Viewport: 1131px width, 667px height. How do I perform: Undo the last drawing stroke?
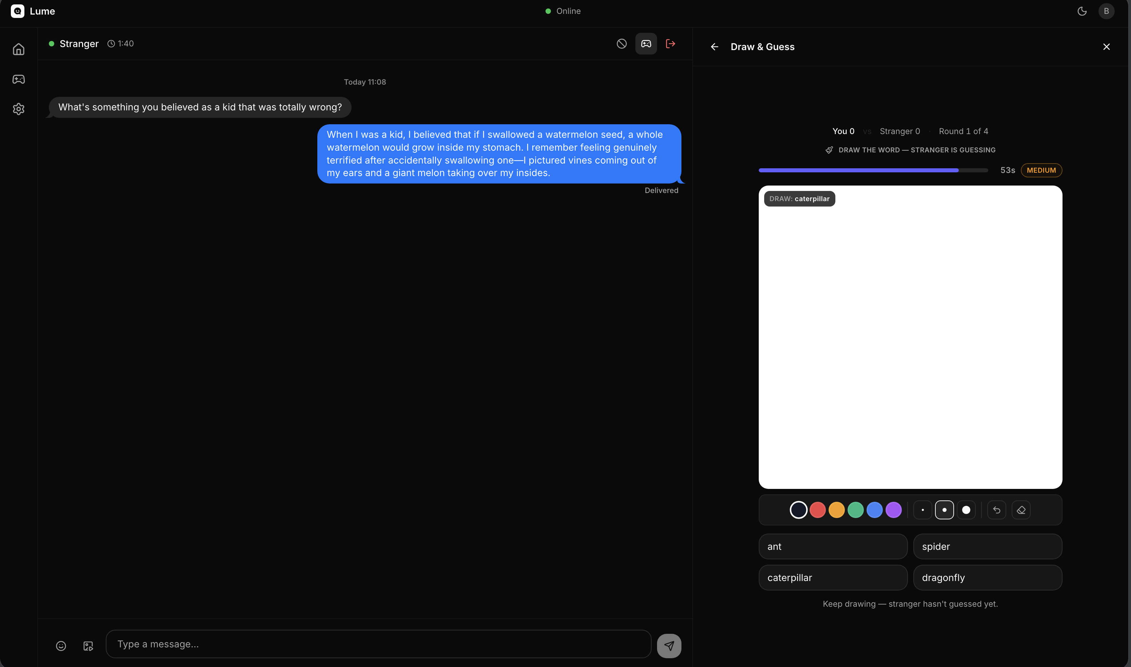click(996, 510)
